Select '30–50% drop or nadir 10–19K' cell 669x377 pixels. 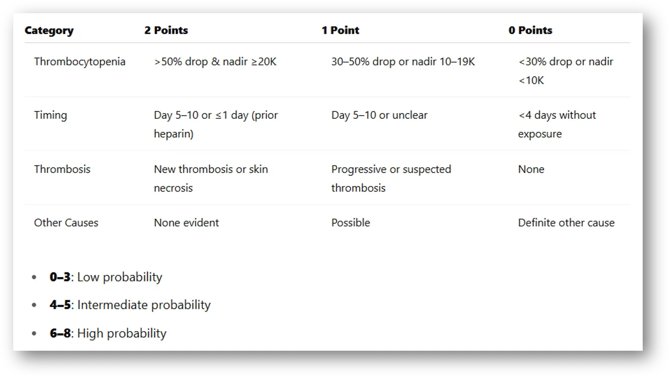pyautogui.click(x=403, y=62)
